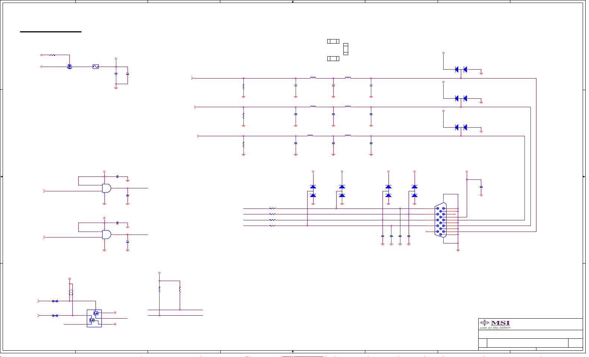This screenshot has width=589, height=357.
Task: Select the lower jumper link at bottom left
Action: tap(55, 315)
